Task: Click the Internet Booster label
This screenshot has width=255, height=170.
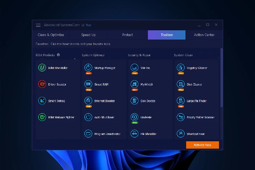Action: (105, 101)
